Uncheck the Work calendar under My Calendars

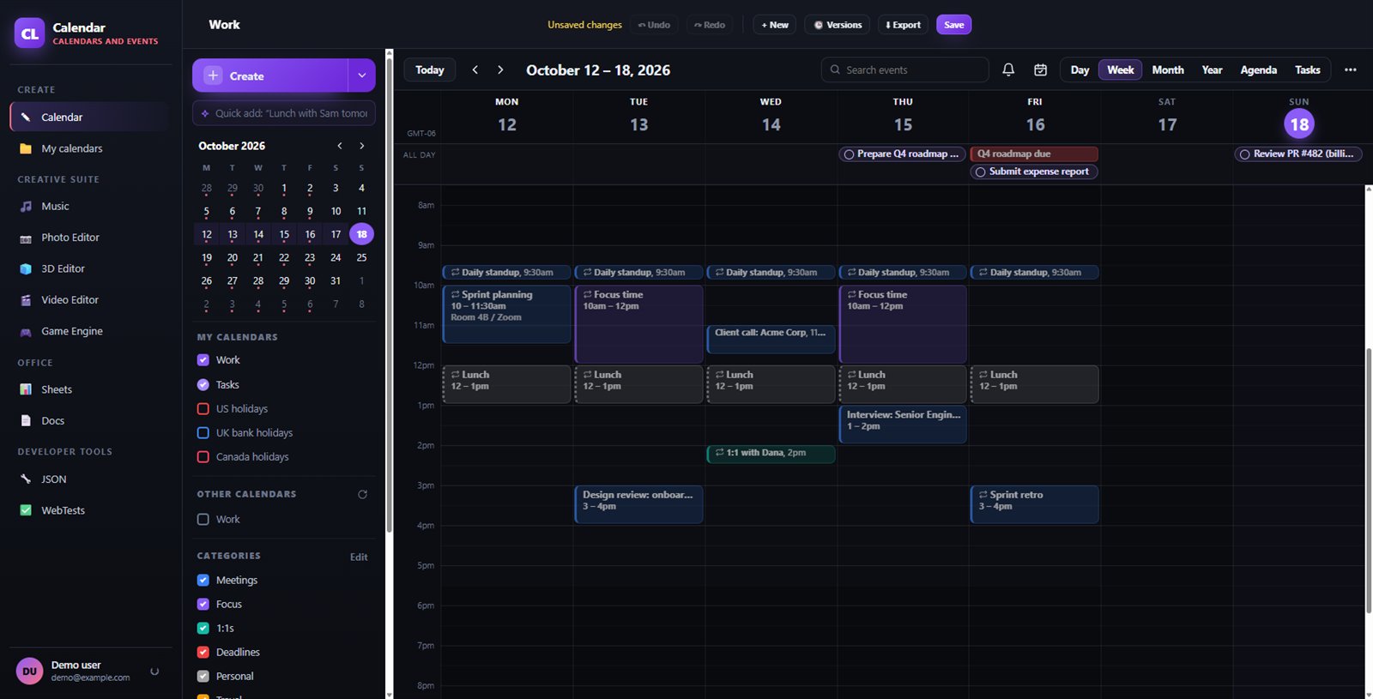[203, 360]
